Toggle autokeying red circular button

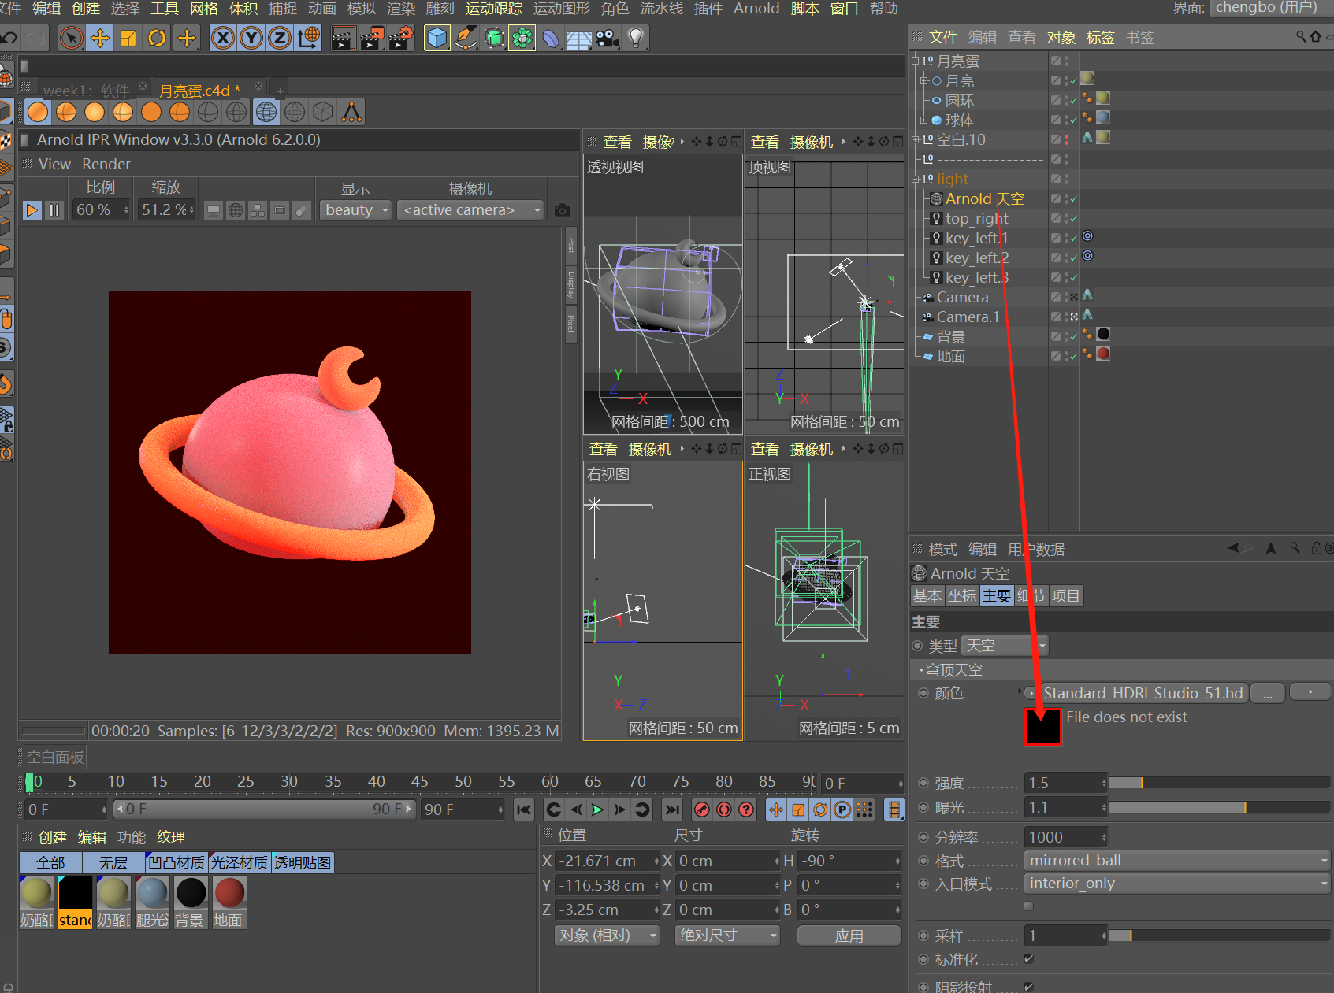724,810
